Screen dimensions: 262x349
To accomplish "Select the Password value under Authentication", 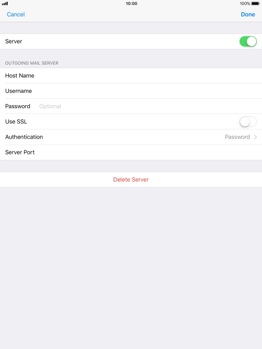I will coord(237,137).
